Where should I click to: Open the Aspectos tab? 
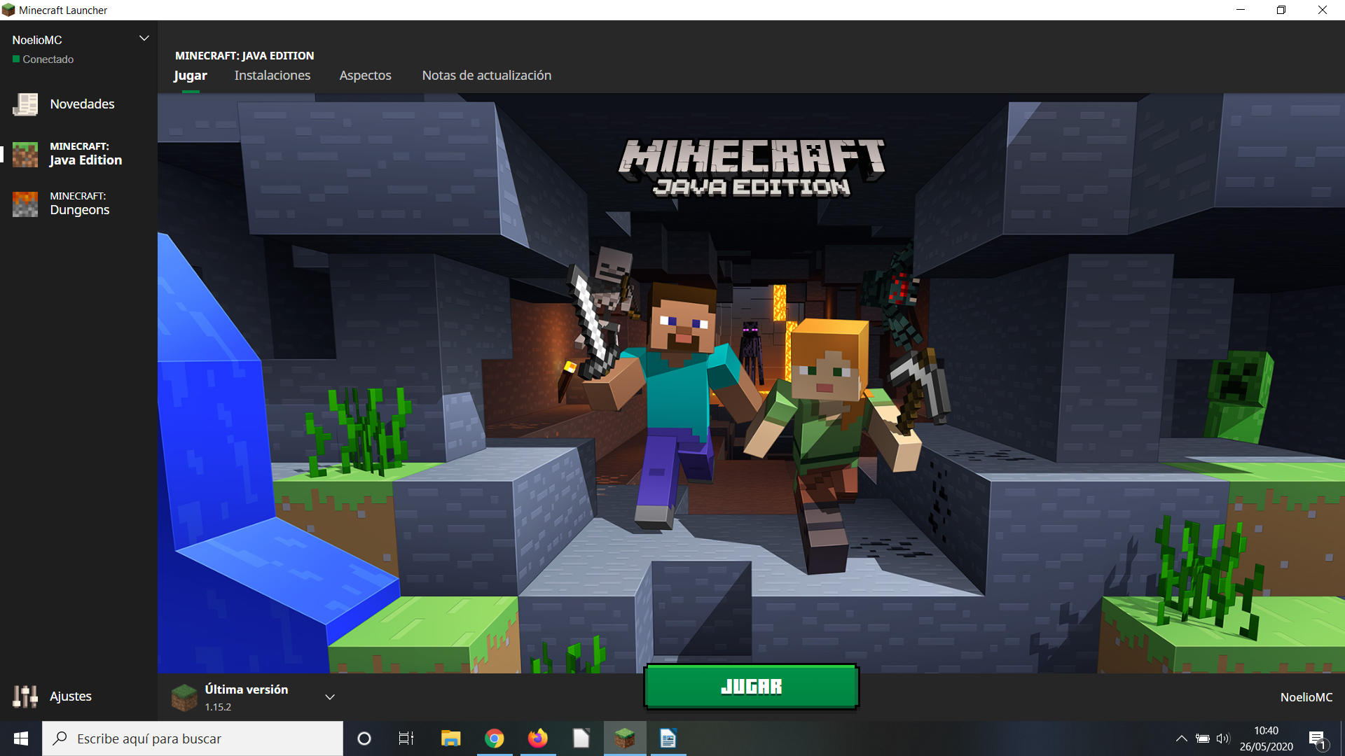tap(365, 75)
